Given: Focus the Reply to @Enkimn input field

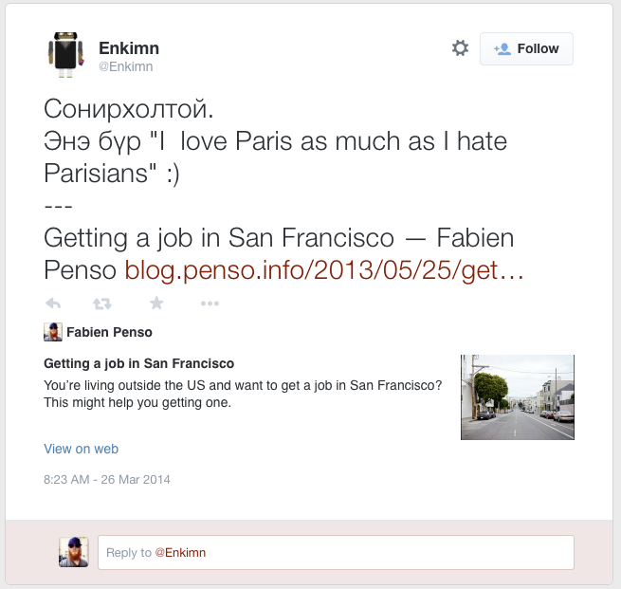Looking at the screenshot, I should [336, 553].
